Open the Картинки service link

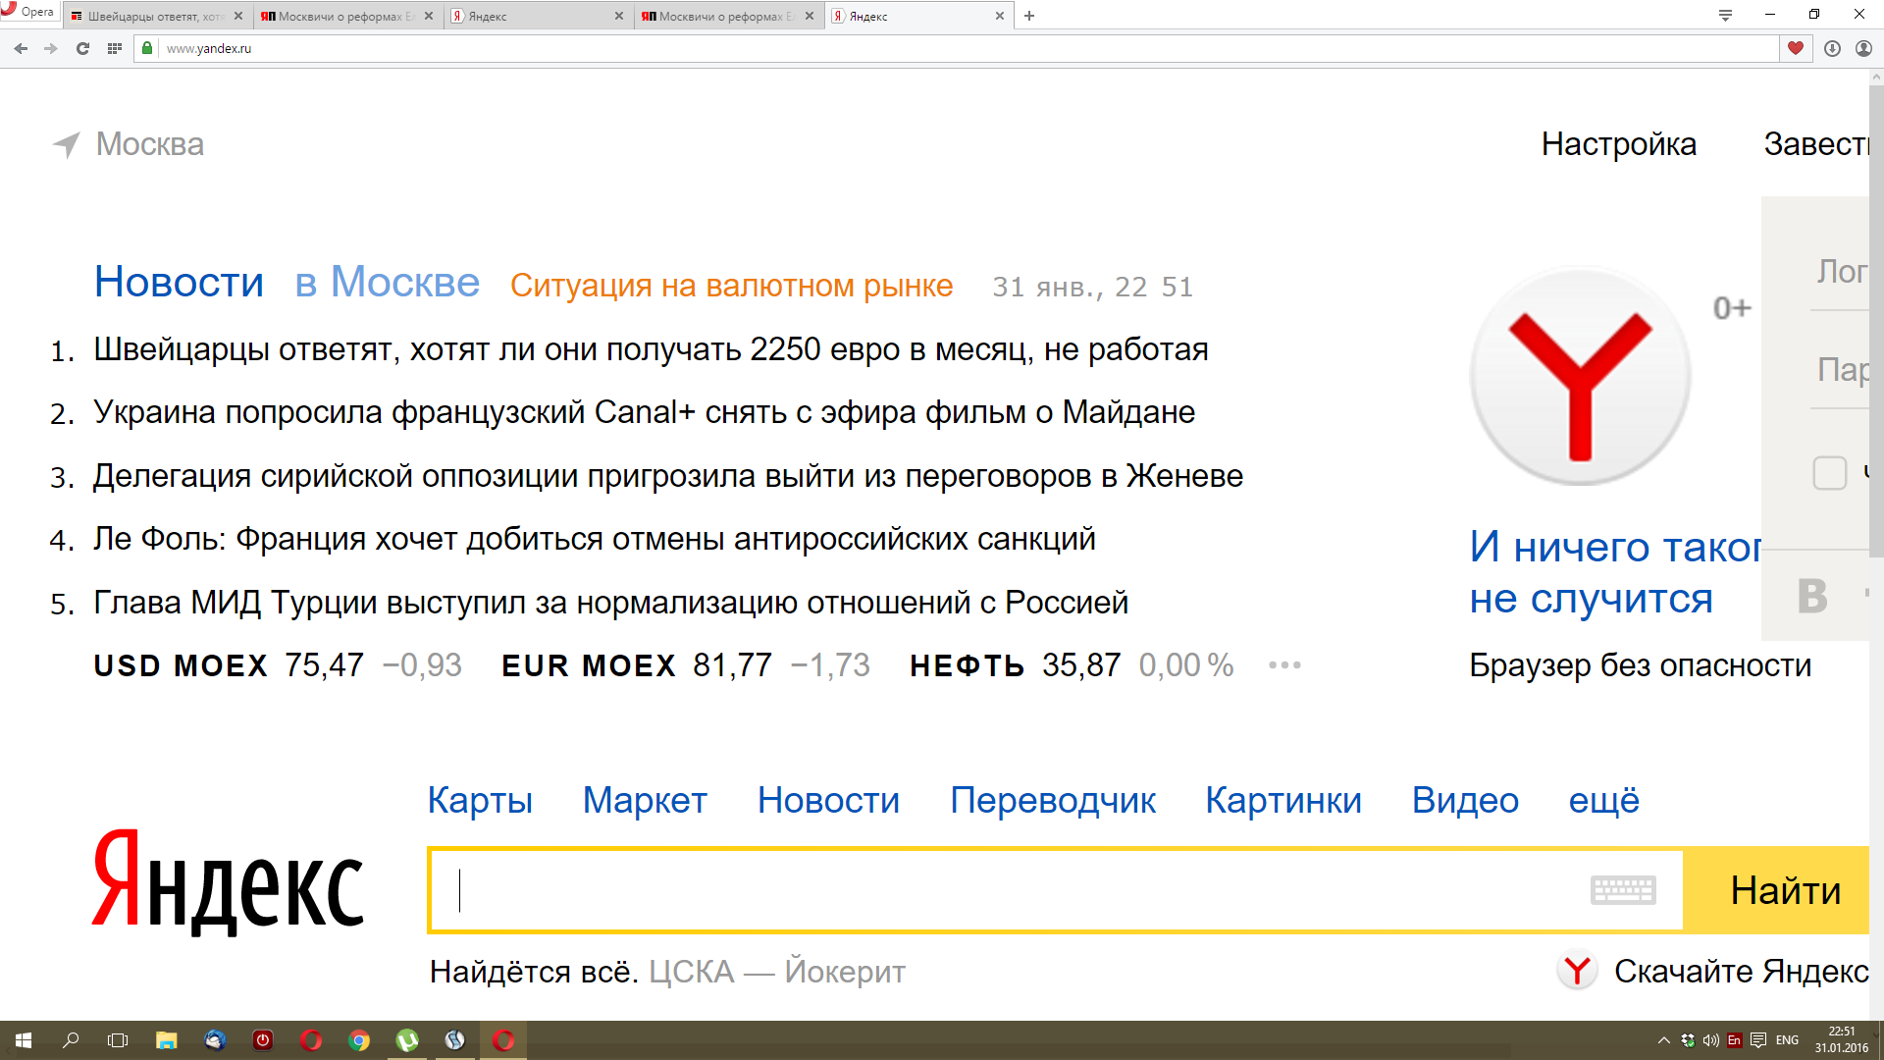click(x=1283, y=801)
